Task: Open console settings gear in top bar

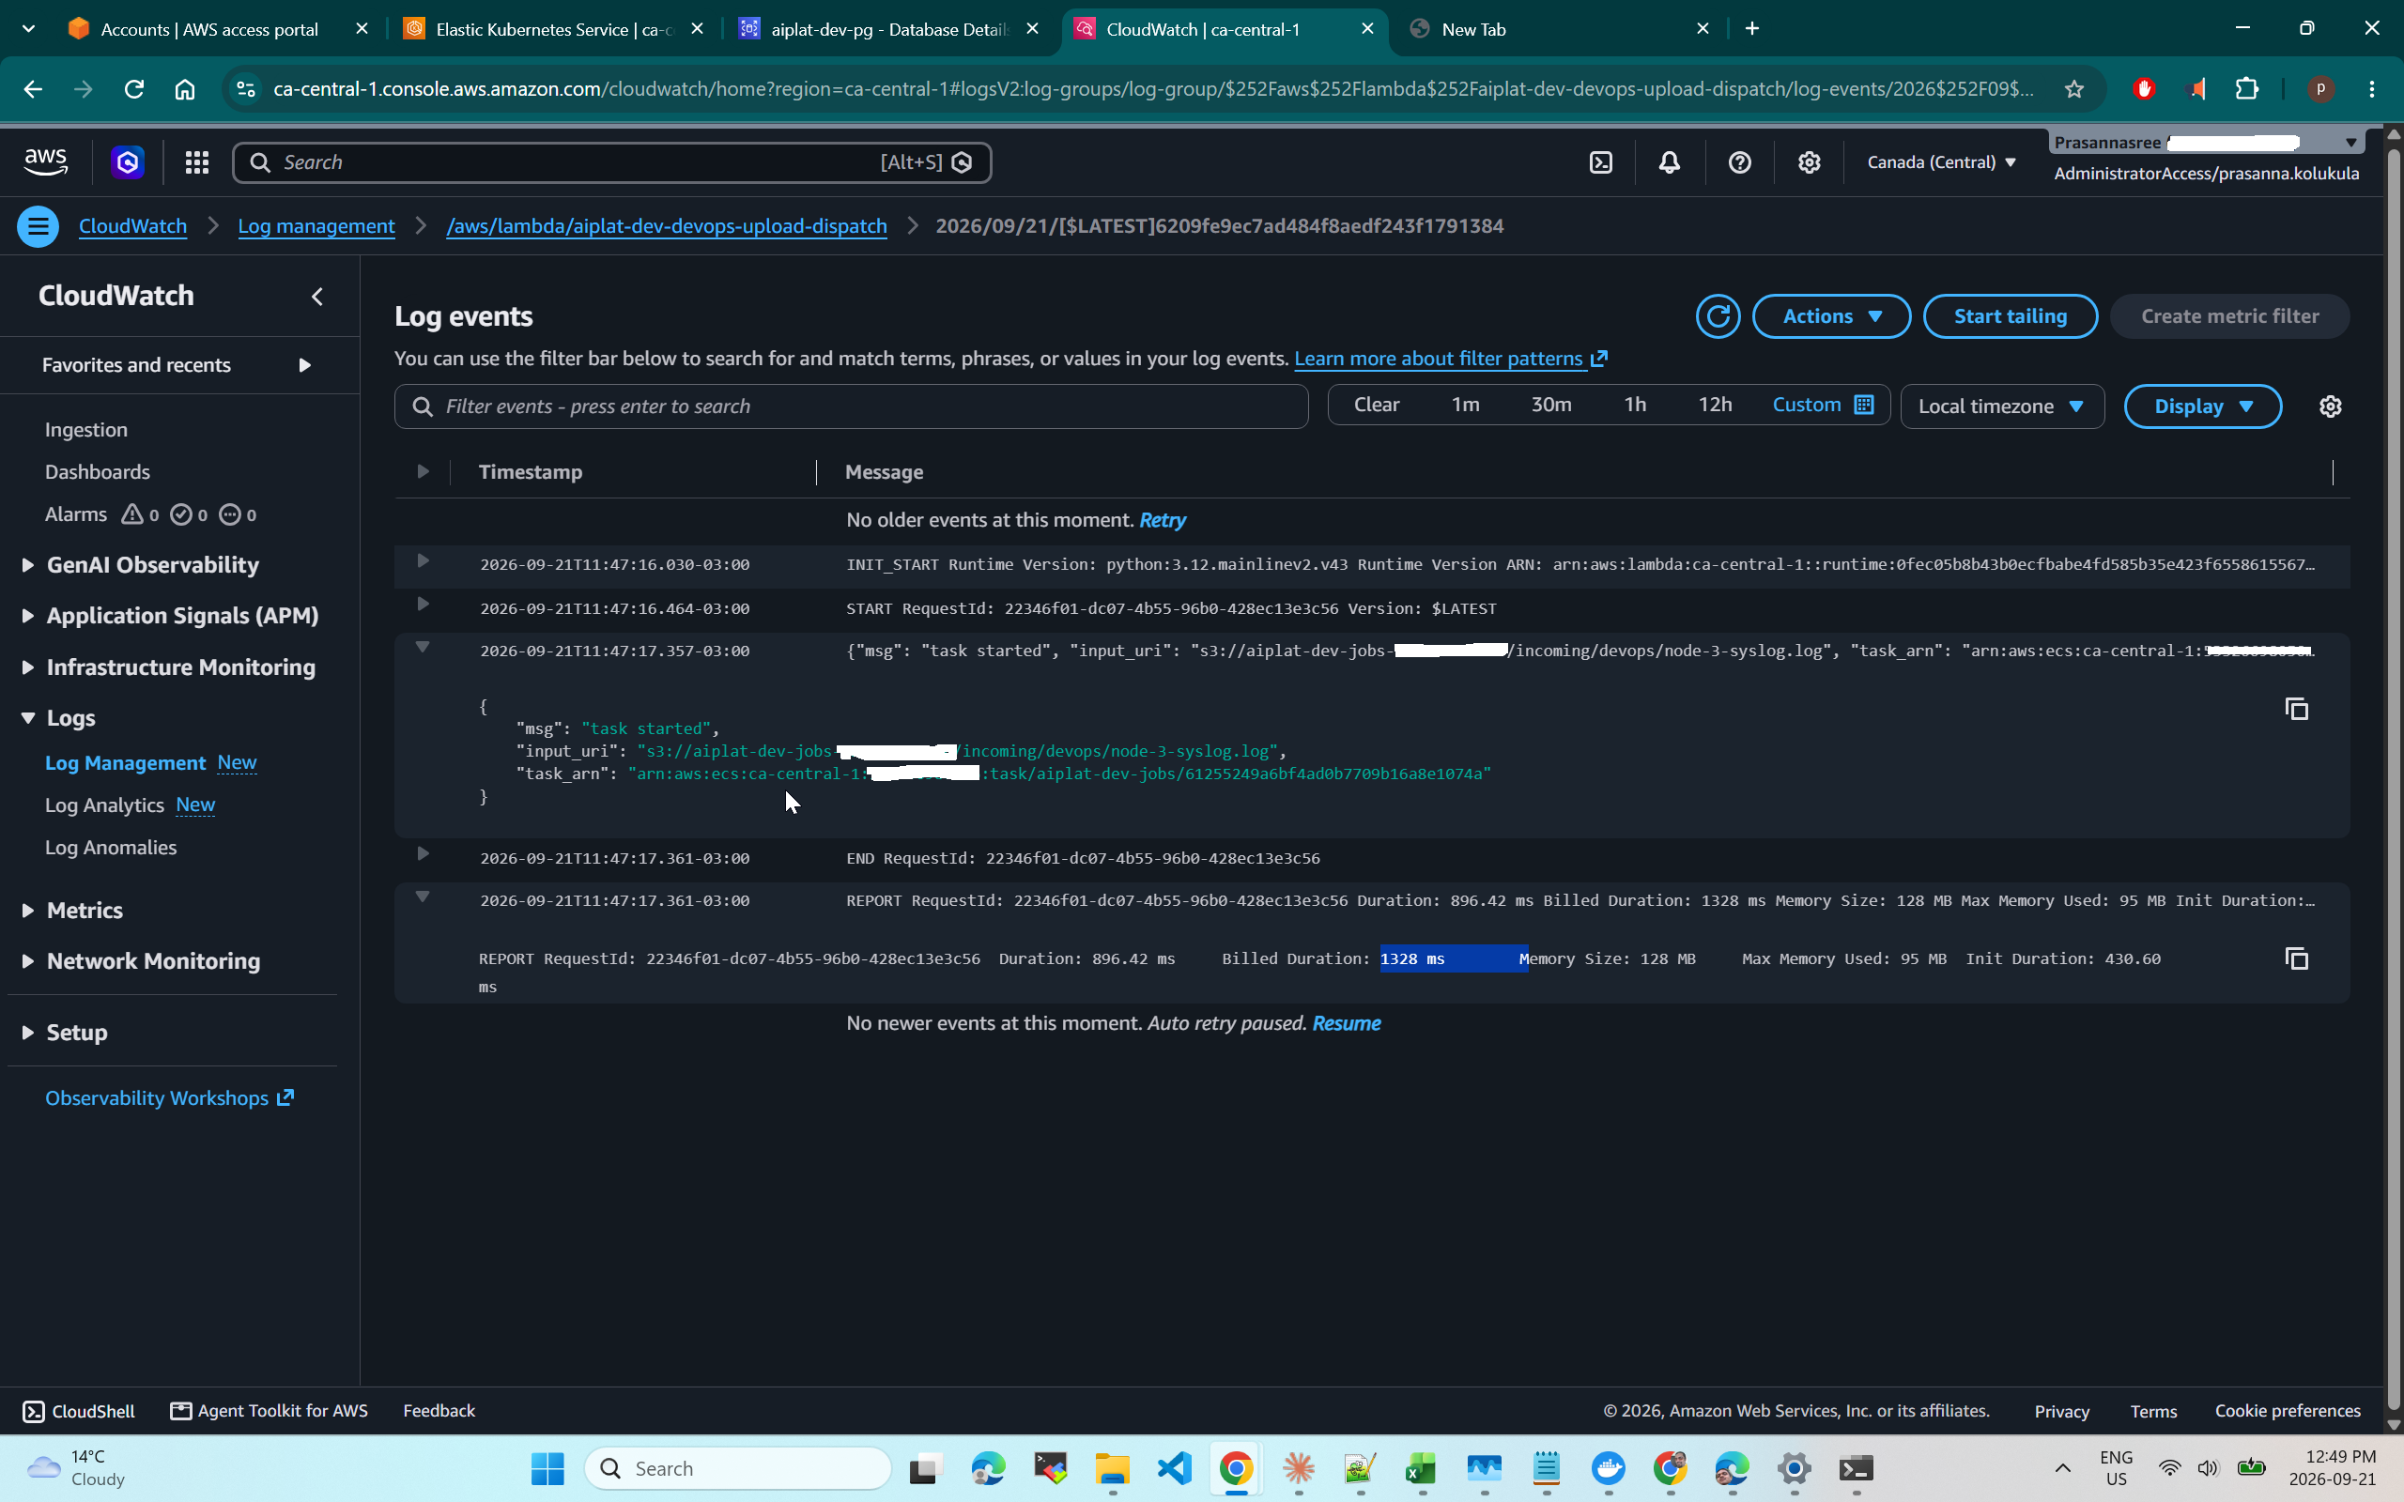Action: pyautogui.click(x=1809, y=161)
